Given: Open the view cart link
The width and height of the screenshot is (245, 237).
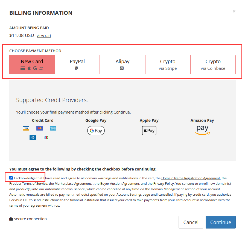Looking at the screenshot, I should [x=44, y=36].
